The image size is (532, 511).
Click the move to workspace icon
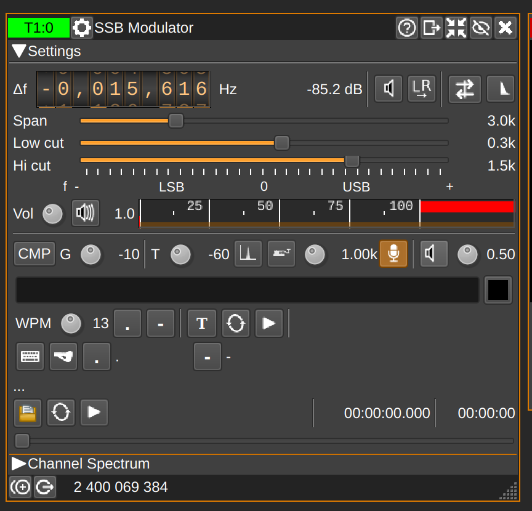[432, 28]
